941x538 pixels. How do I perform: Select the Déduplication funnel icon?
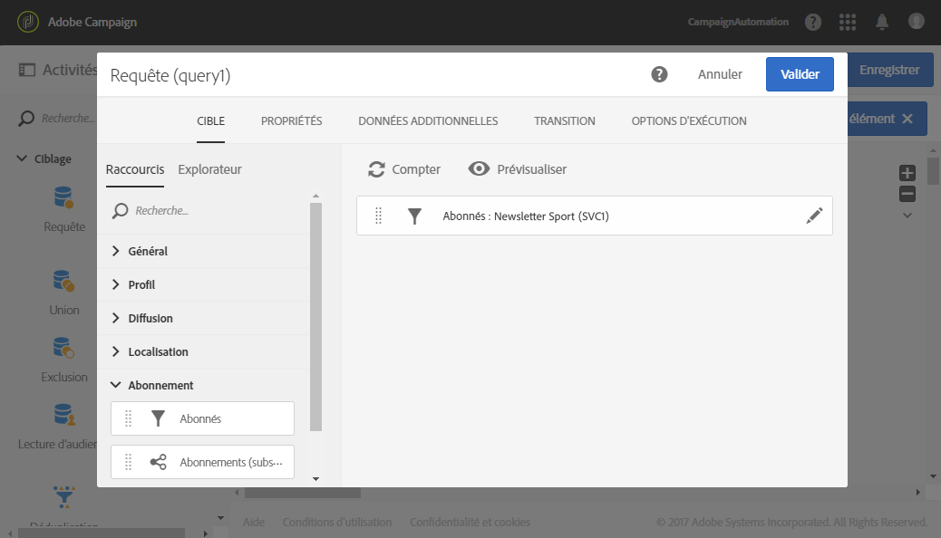[x=64, y=496]
